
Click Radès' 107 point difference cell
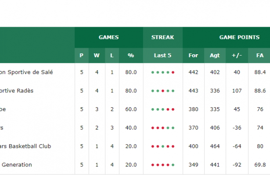(237, 91)
